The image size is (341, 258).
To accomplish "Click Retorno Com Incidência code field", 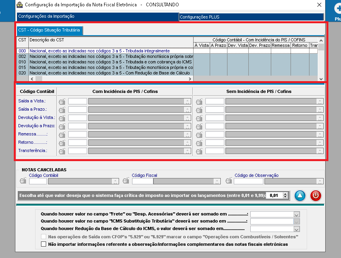I will click(x=78, y=143).
